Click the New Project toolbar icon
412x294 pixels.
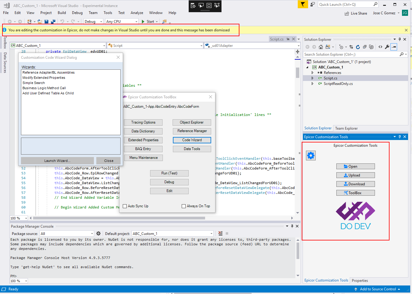pos(29,22)
